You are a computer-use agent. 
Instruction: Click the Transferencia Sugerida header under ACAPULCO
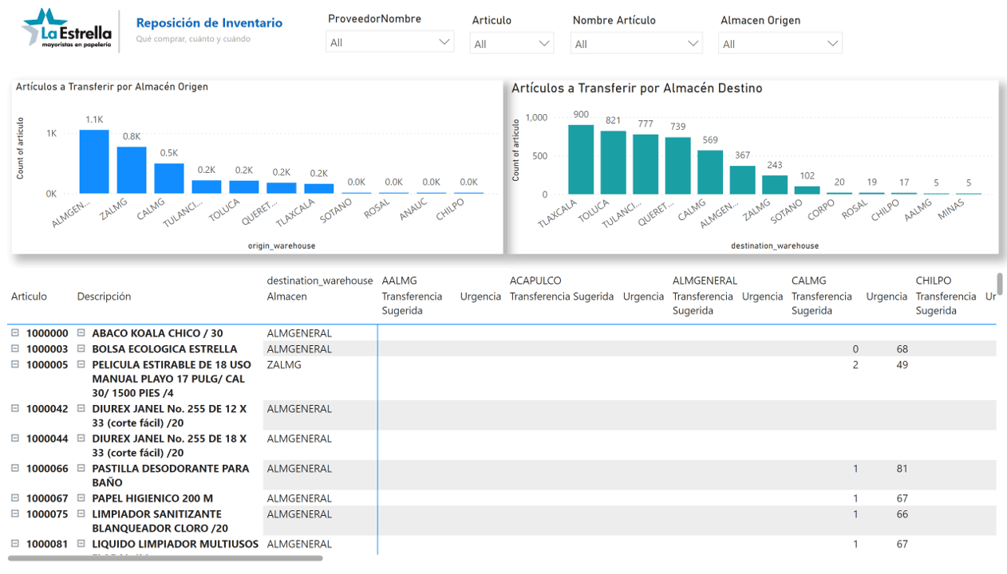pyautogui.click(x=562, y=296)
